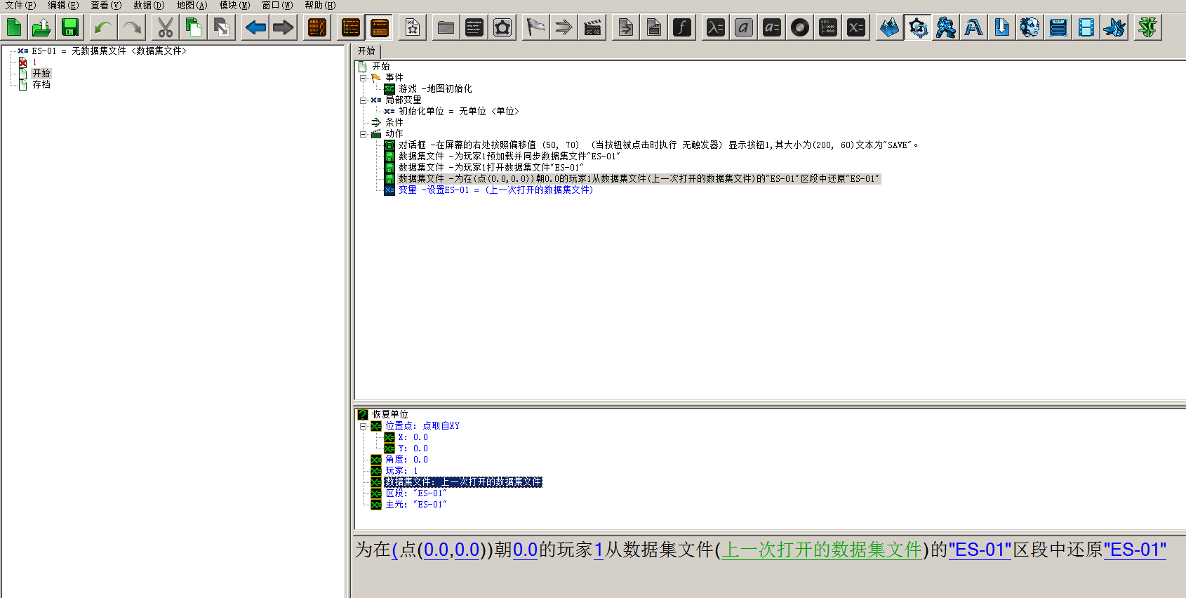Click the blue Back arrow icon

click(x=255, y=27)
